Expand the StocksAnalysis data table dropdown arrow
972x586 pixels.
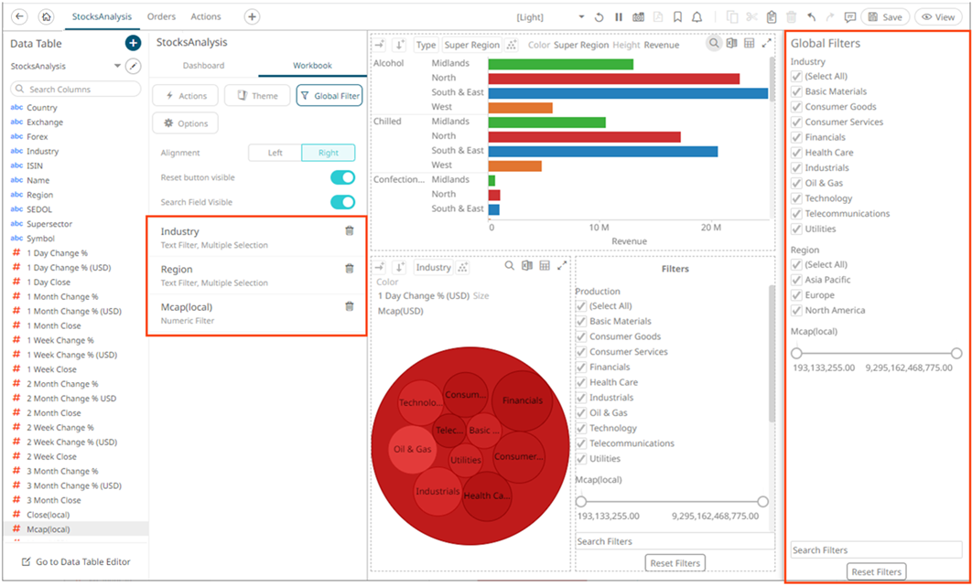(x=117, y=66)
